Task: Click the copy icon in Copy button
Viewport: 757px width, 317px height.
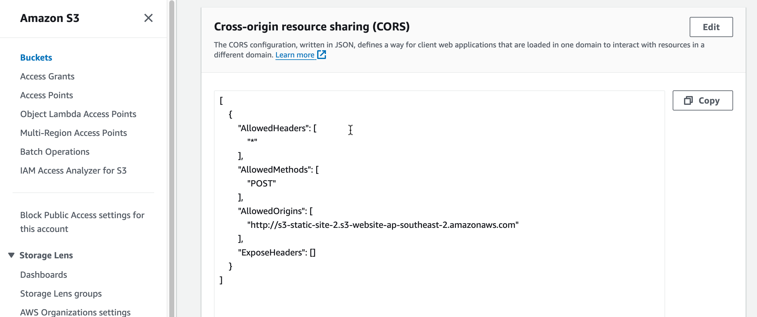Action: coord(688,100)
